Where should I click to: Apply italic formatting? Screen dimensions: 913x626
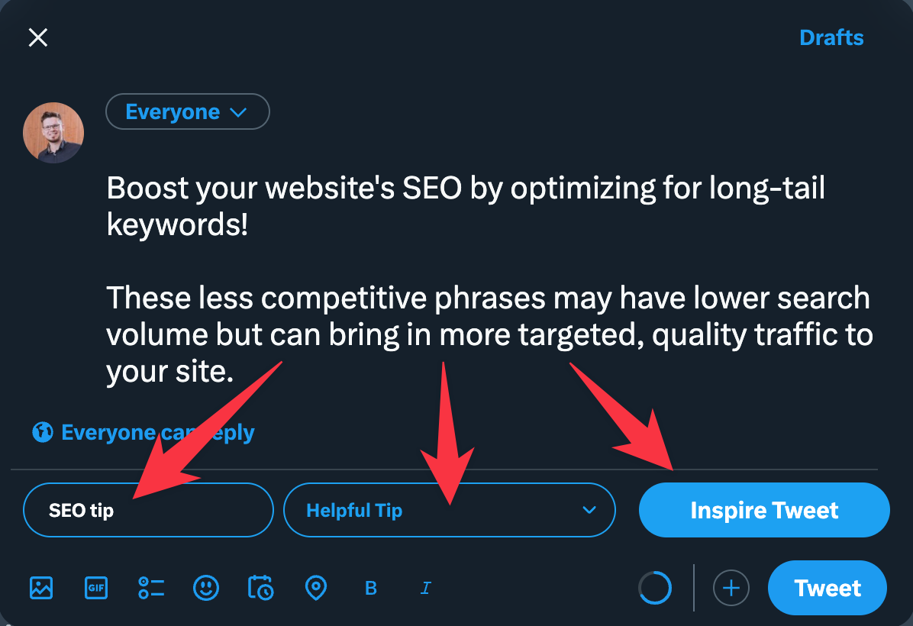pos(425,588)
